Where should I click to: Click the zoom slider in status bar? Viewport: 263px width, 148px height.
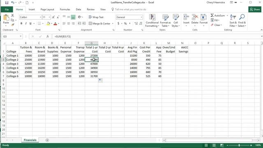click(x=239, y=145)
